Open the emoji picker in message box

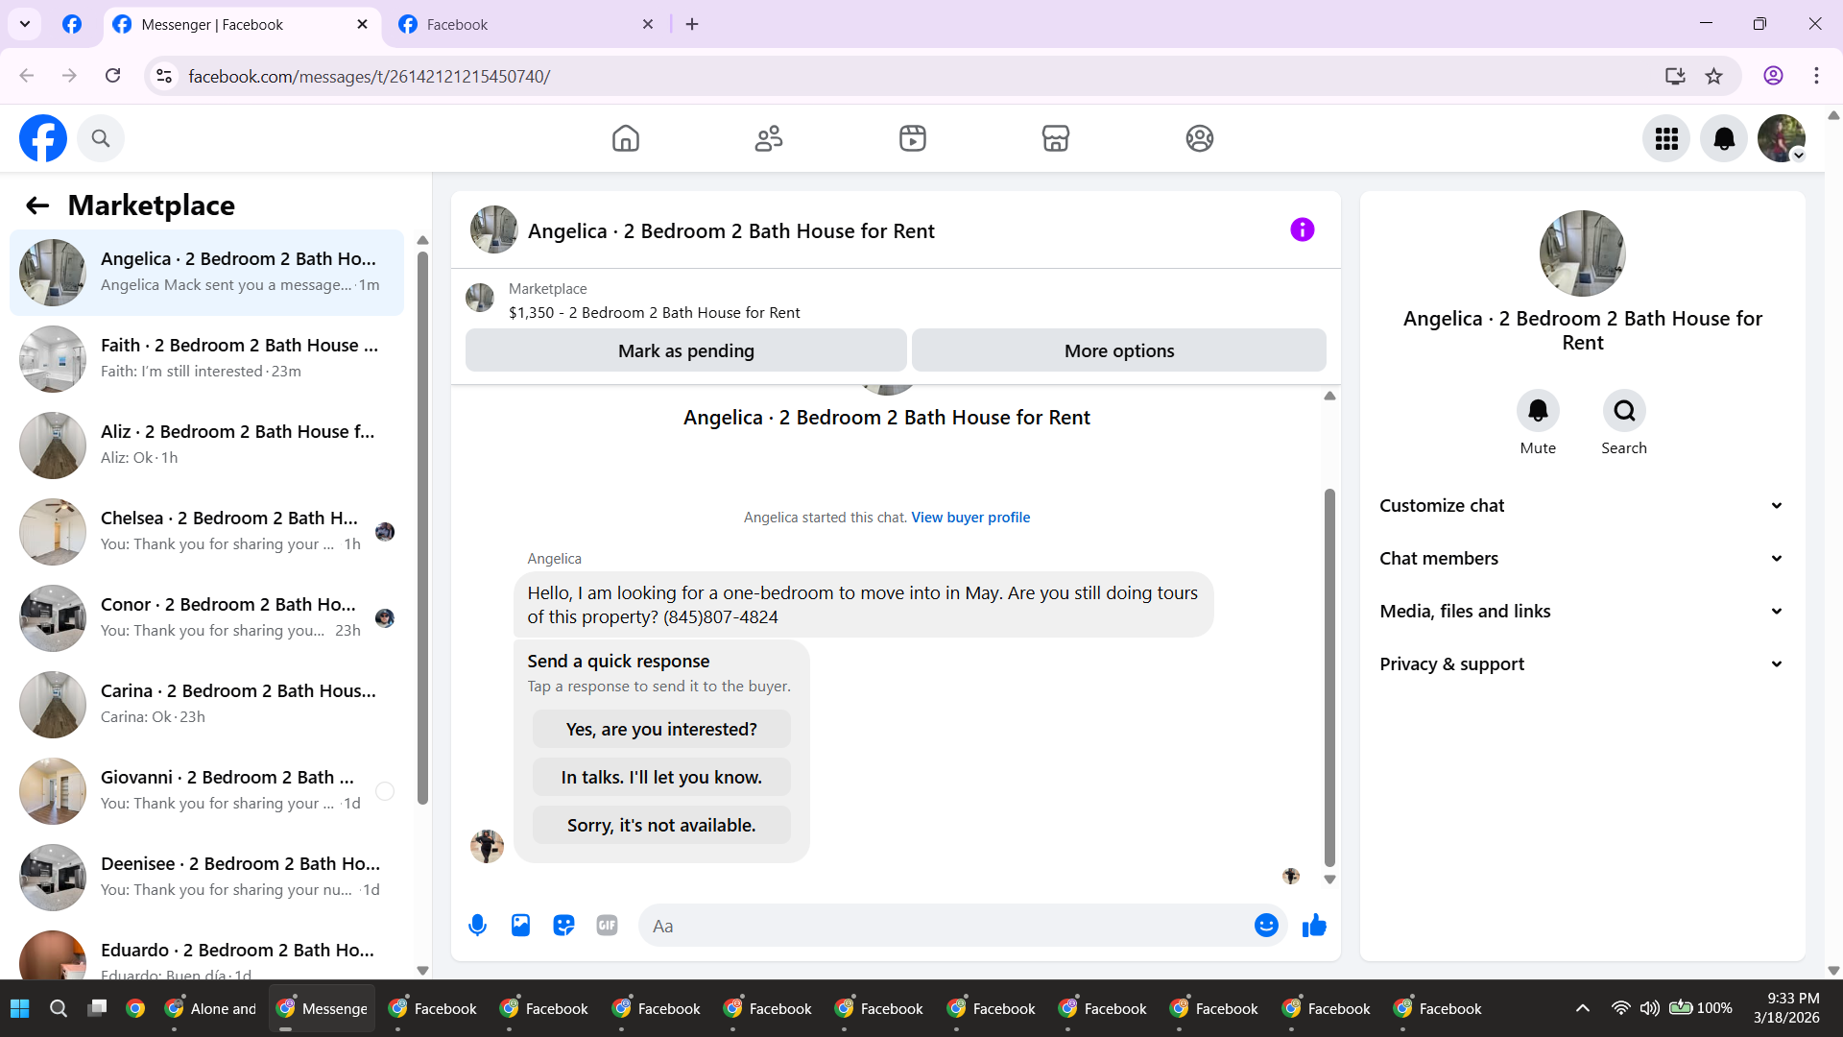[1266, 926]
